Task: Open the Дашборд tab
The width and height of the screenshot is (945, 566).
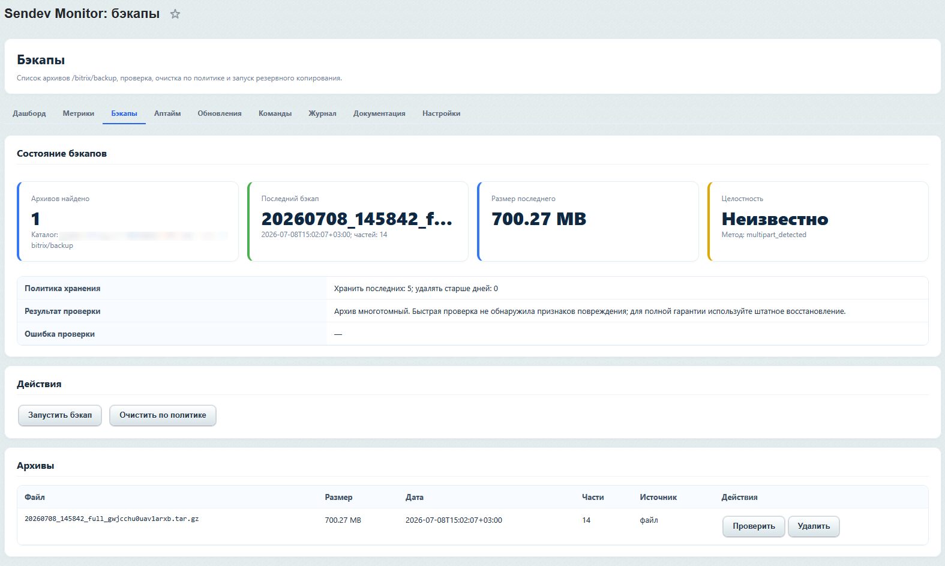Action: (29, 113)
